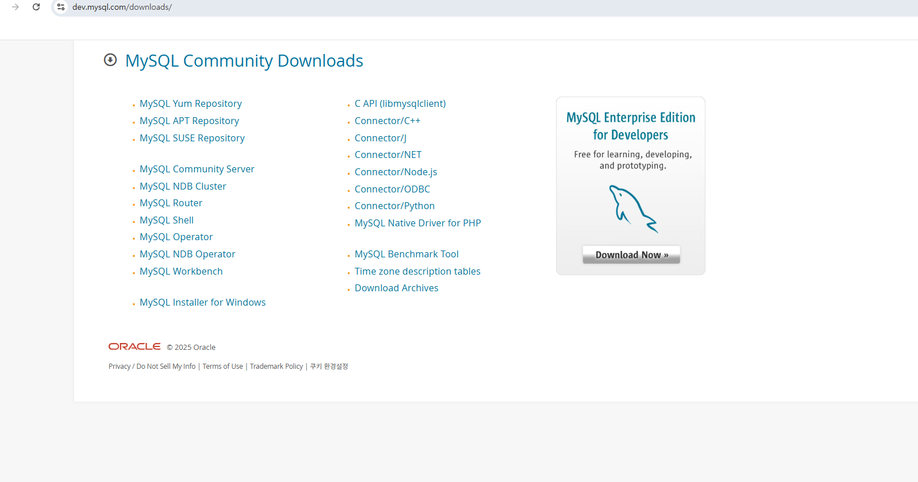Open MySQL Yum Repository link
This screenshot has width=918, height=482.
[191, 103]
